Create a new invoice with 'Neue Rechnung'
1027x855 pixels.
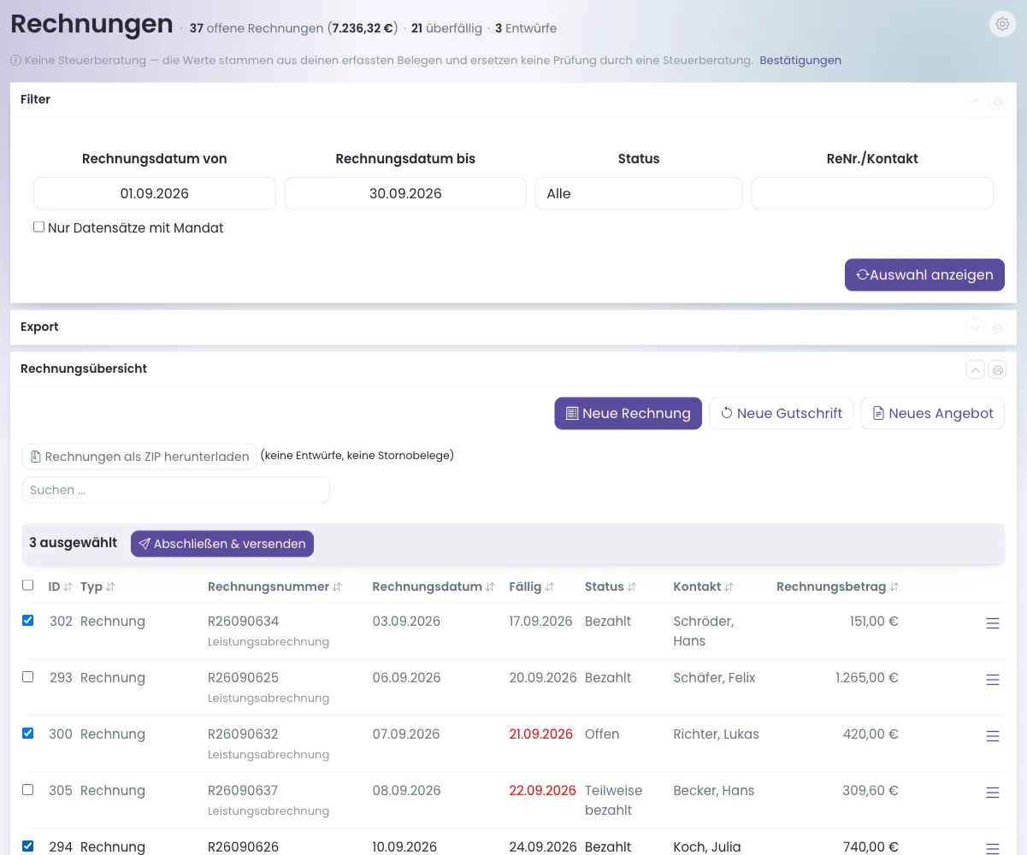point(629,414)
